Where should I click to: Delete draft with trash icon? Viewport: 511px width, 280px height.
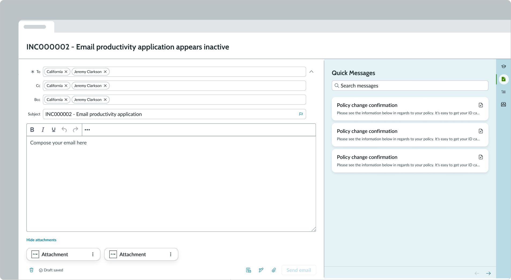point(31,270)
